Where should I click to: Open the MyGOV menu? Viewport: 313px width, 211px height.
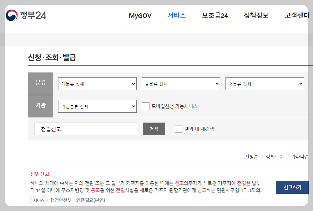(x=140, y=15)
